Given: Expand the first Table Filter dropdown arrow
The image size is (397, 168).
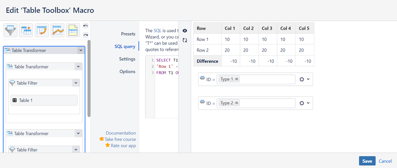Looking at the screenshot, I should [76, 83].
